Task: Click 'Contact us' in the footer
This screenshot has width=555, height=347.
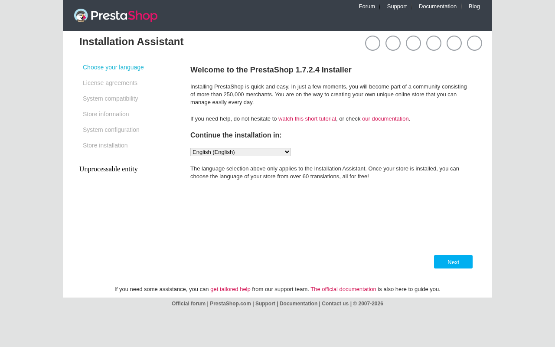Action: point(335,304)
